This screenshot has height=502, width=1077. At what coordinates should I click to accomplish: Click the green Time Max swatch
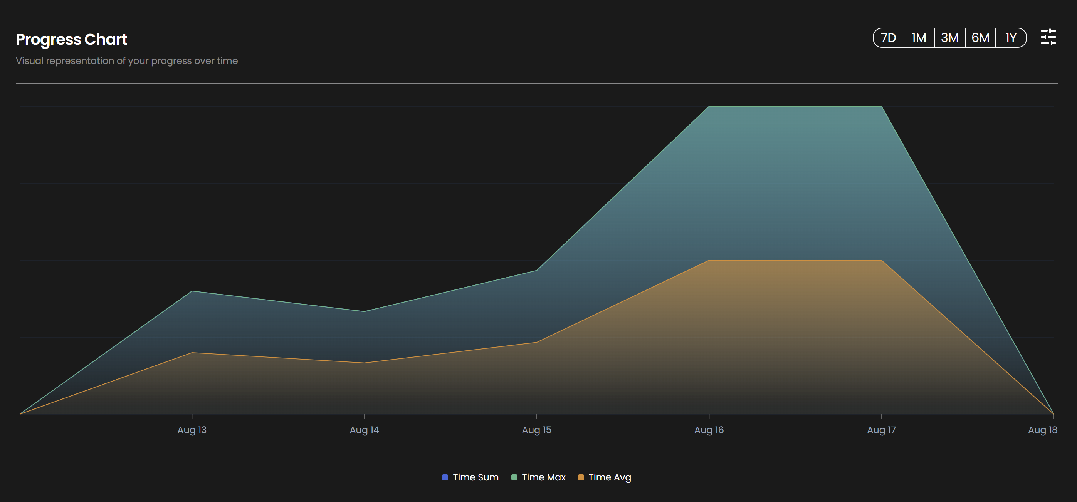514,477
